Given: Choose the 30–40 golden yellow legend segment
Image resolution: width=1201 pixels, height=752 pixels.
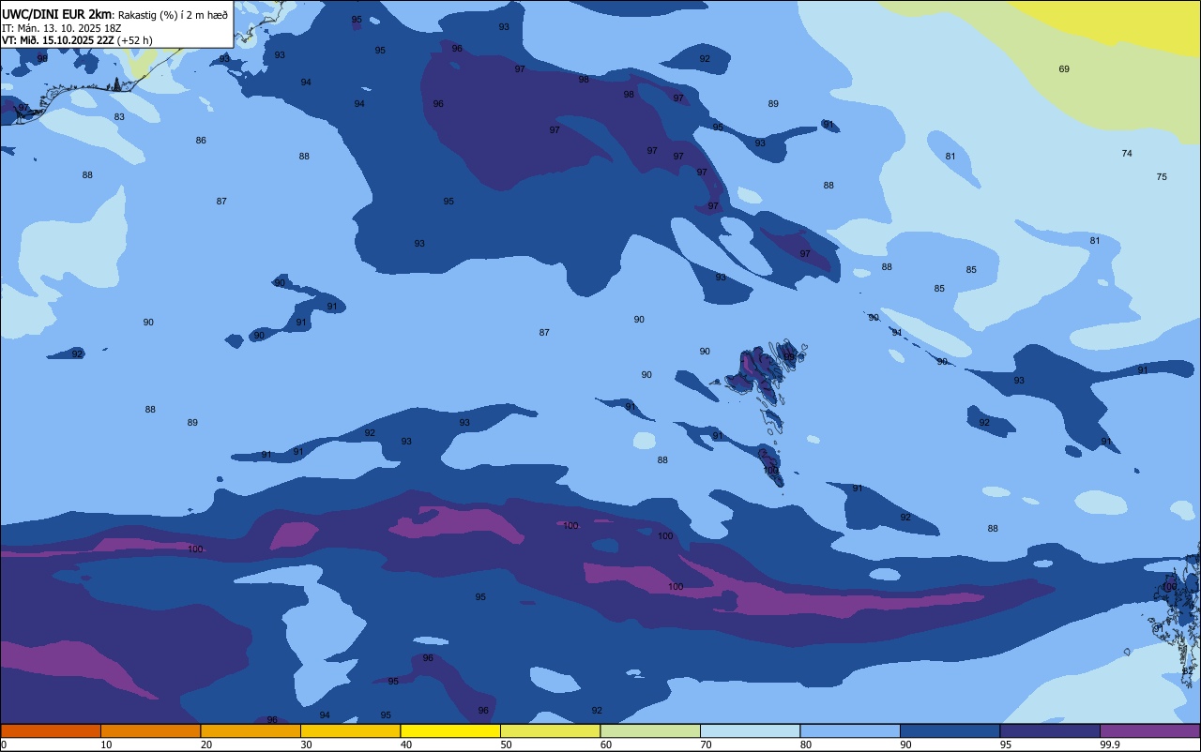Looking at the screenshot, I should (350, 730).
